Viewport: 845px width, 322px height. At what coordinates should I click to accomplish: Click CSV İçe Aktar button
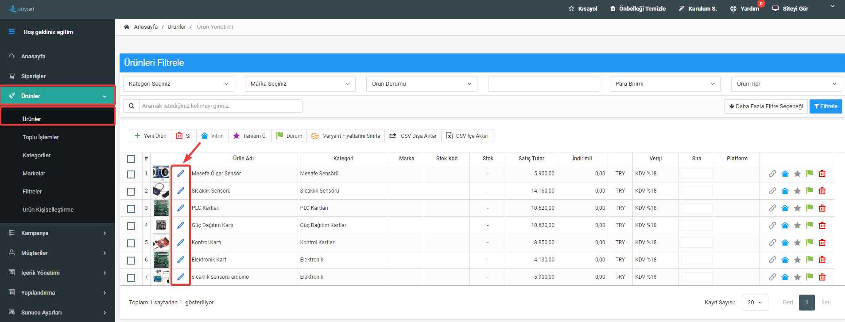tap(467, 136)
